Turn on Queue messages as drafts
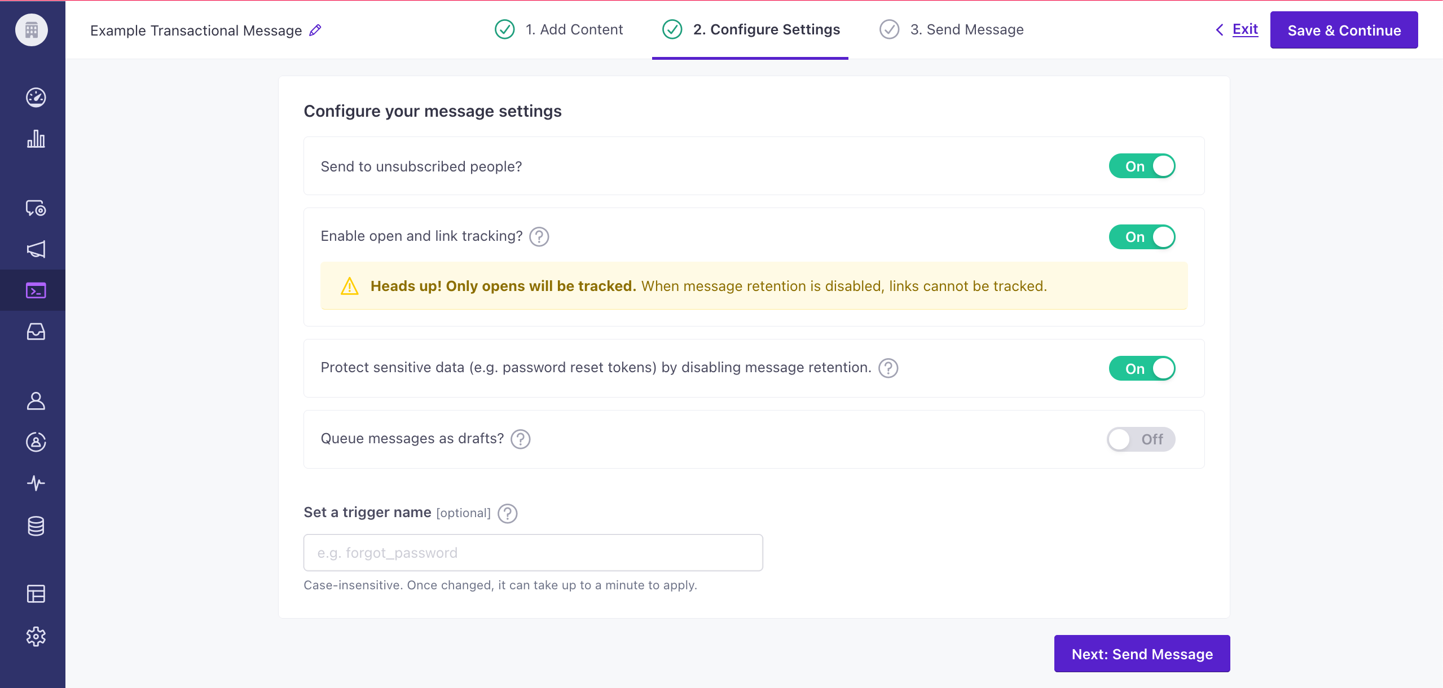 (1141, 439)
